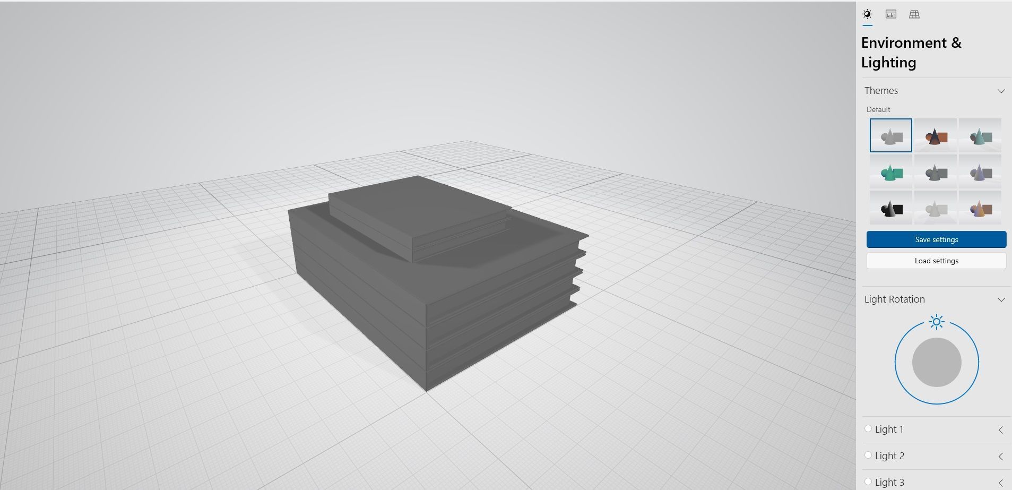
Task: Select the default gray theme thumbnail
Action: [891, 135]
